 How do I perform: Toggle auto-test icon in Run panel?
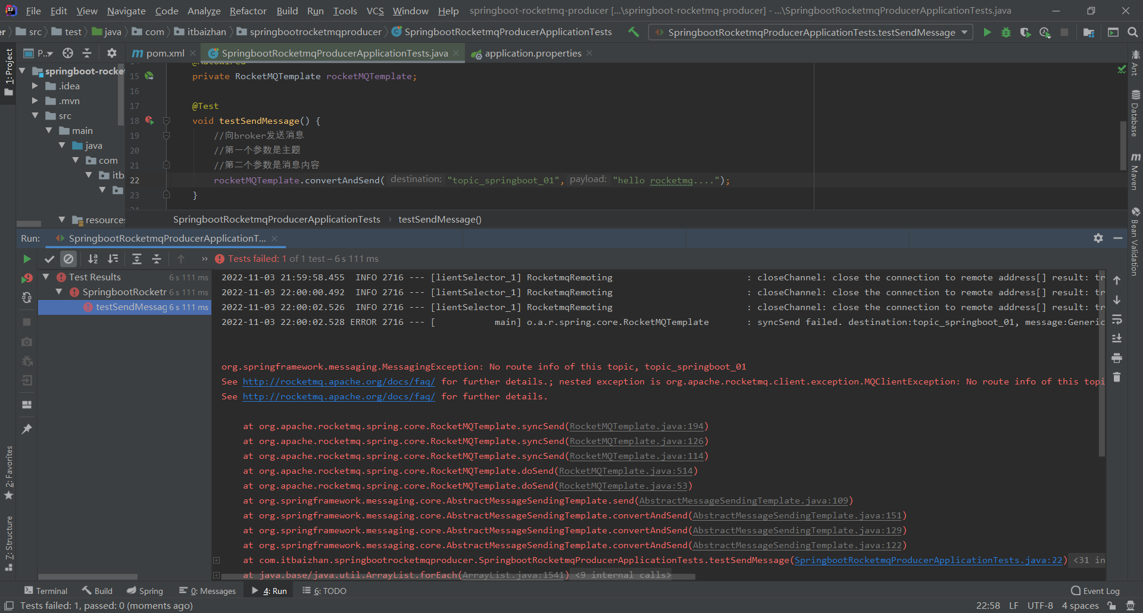point(27,298)
